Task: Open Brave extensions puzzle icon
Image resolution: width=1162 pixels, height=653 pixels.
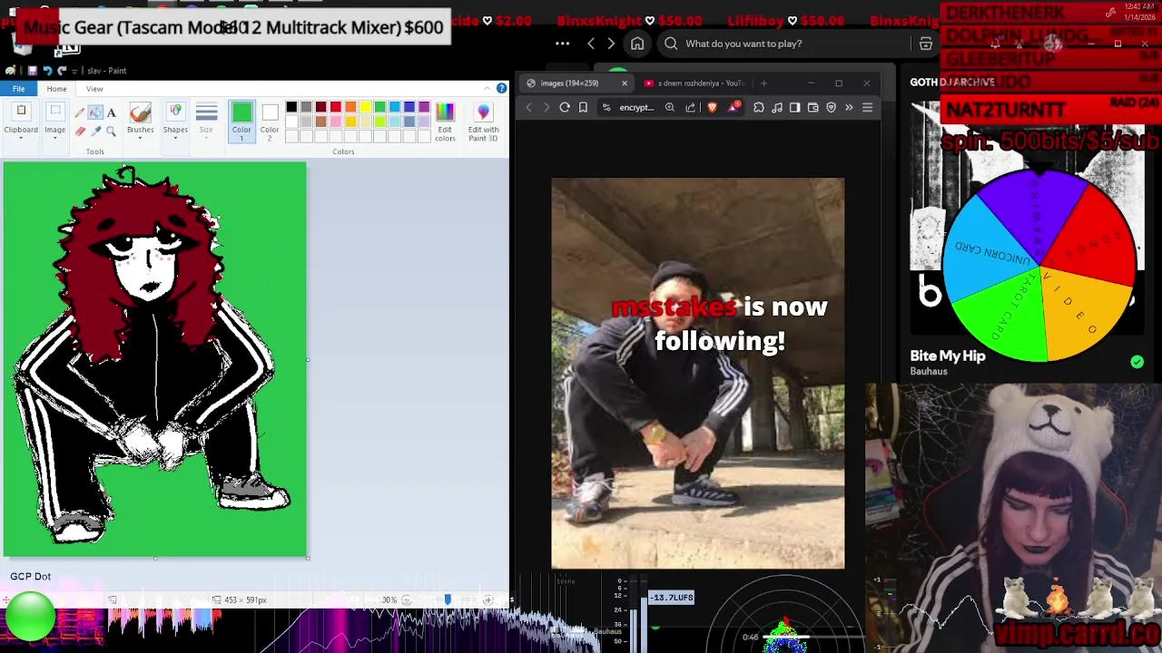Action: tap(759, 108)
